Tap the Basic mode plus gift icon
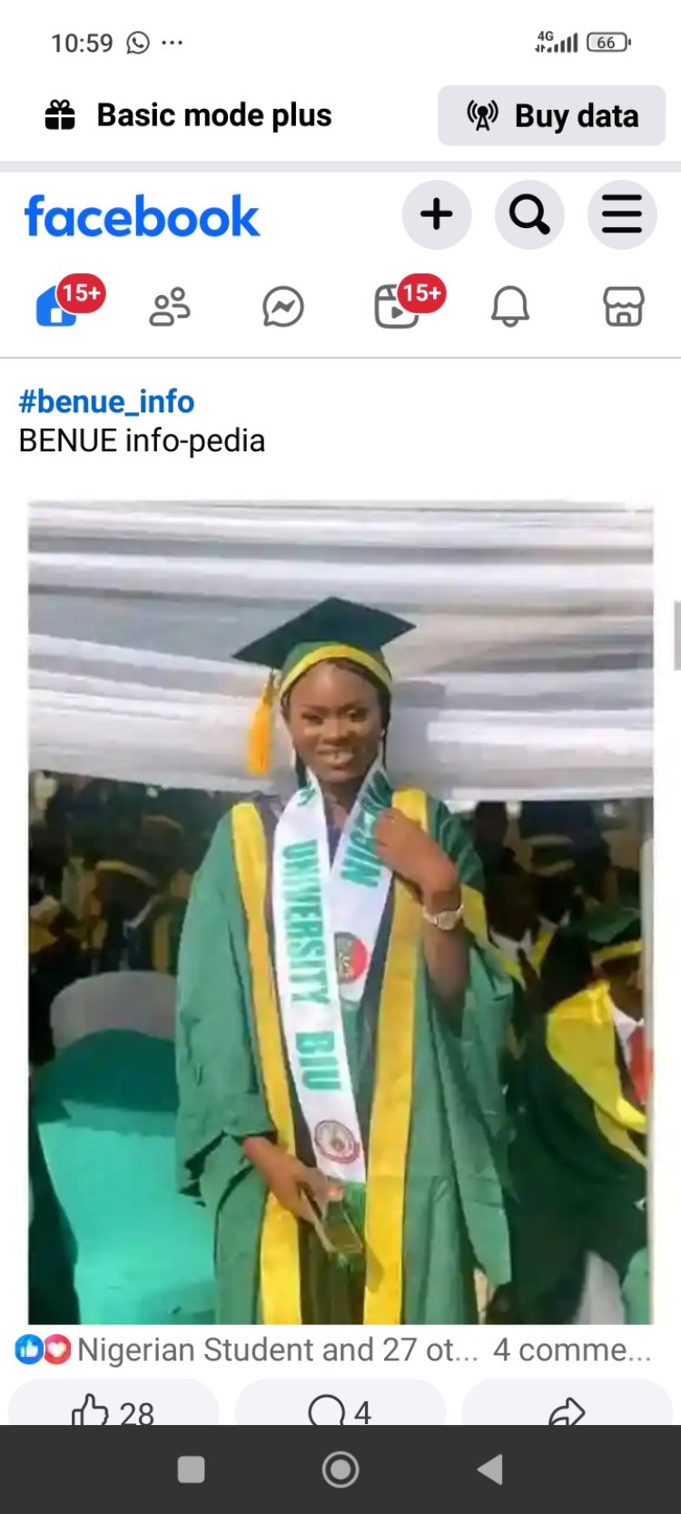The width and height of the screenshot is (681, 1514). pos(61,115)
